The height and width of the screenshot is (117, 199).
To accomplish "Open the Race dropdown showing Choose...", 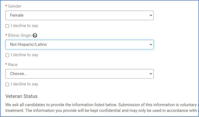I will click(79, 74).
